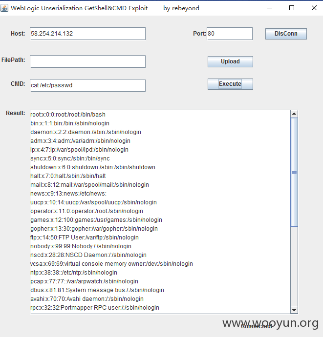
Task: Select the bin:x:1:1 result line
Action: (70, 123)
